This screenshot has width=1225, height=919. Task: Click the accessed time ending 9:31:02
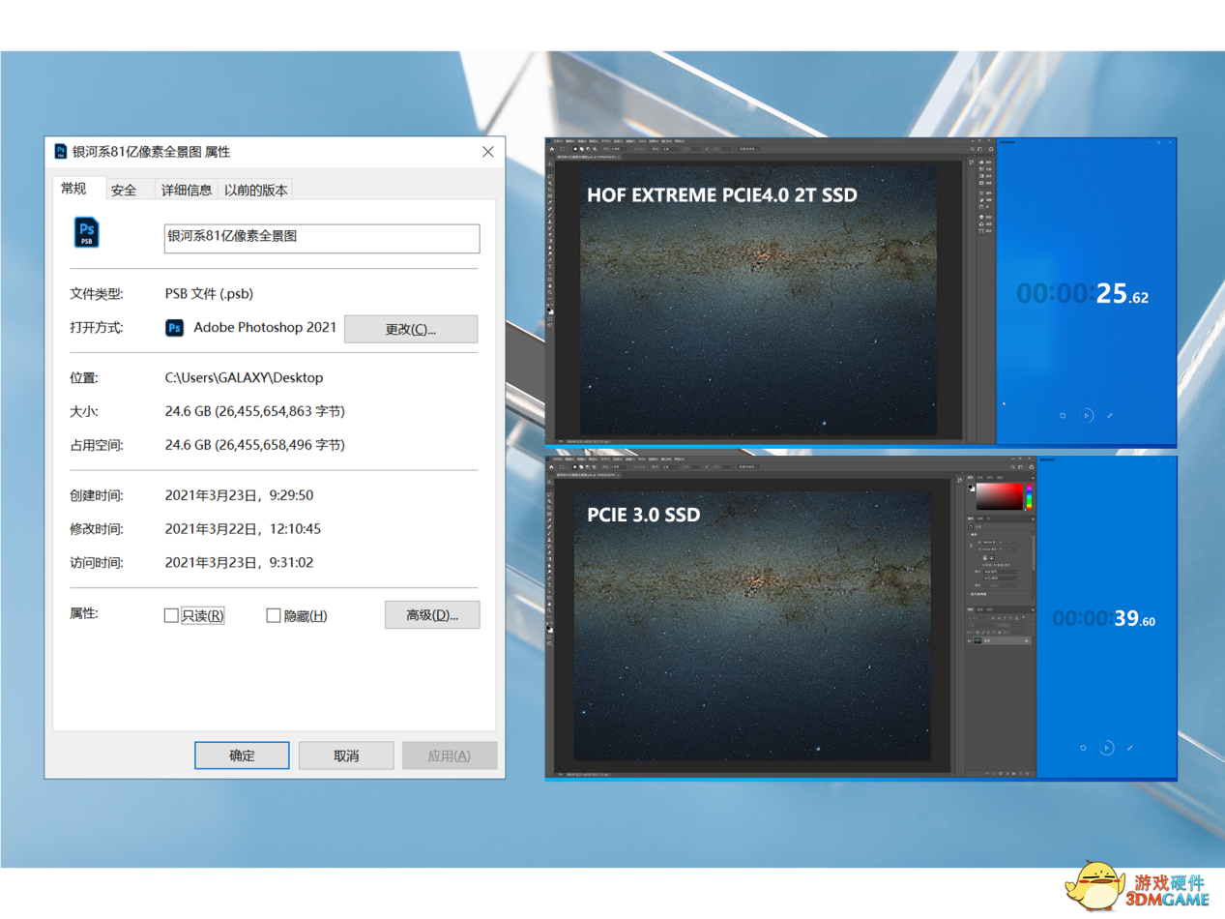point(240,562)
